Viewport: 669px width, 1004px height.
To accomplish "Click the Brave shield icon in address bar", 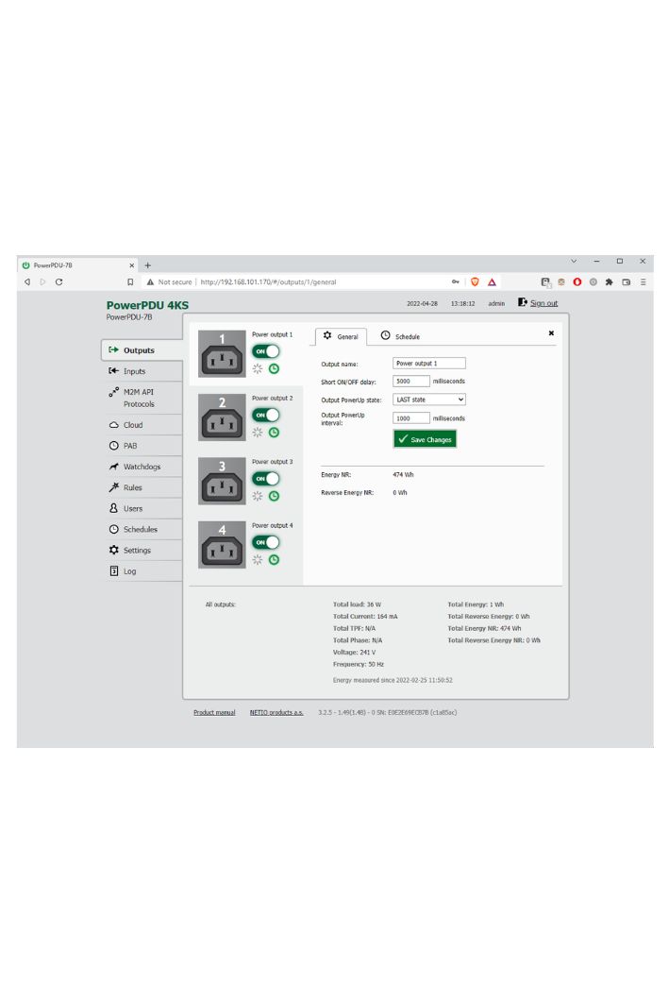I will click(475, 281).
